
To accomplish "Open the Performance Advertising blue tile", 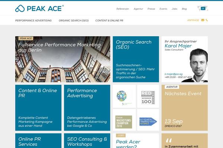I will point(87,108).
